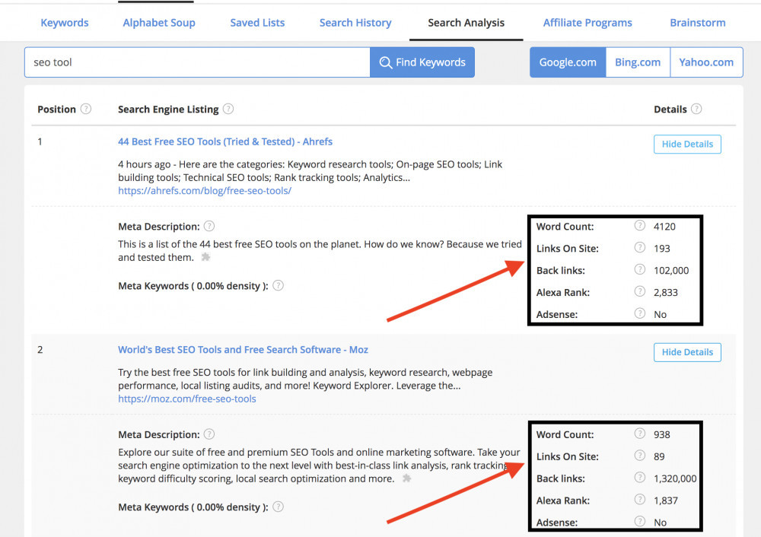Viewport: 761px width, 537px height.
Task: Click the '2,833' Alexa Rank value
Action: pos(665,293)
